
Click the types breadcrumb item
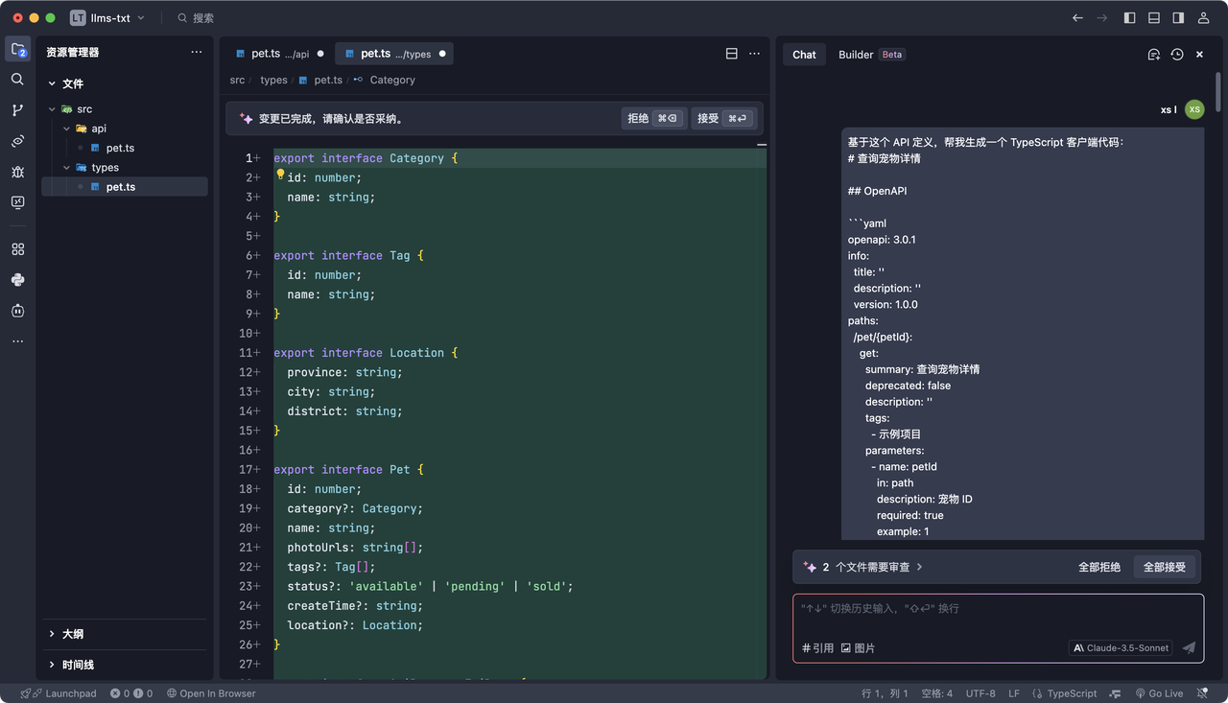[x=273, y=81]
